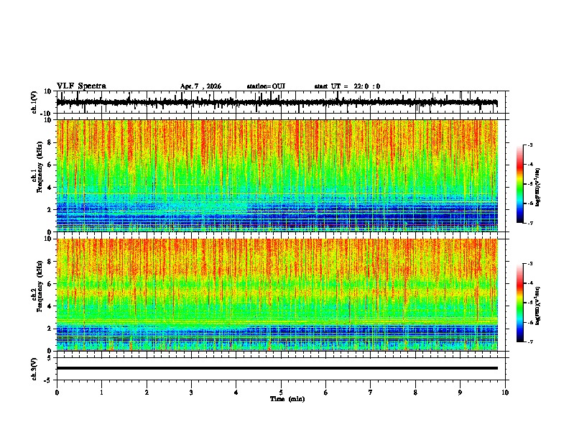Click inside the ch.1 spectrogram panel
Viewport: 569px width, 440px height.
277,175
